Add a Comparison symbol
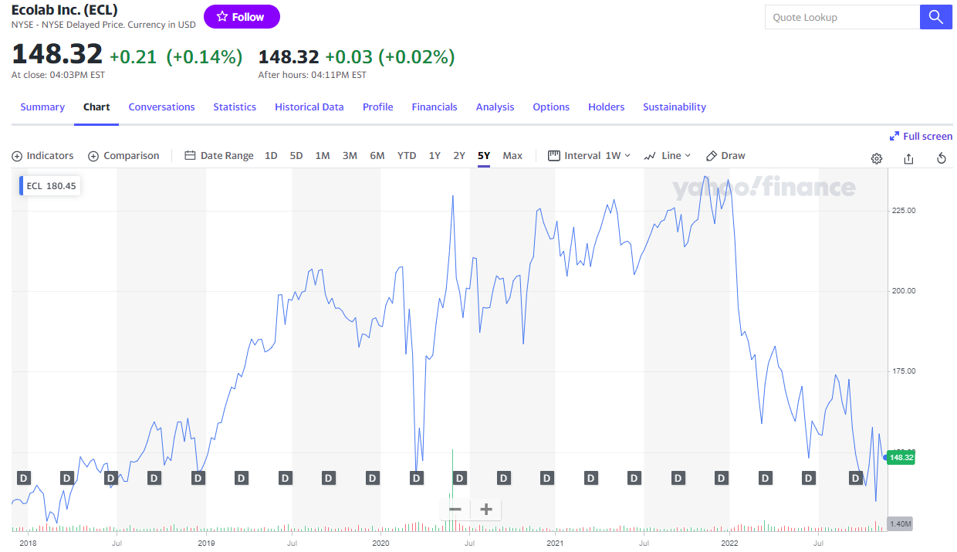 pos(123,156)
